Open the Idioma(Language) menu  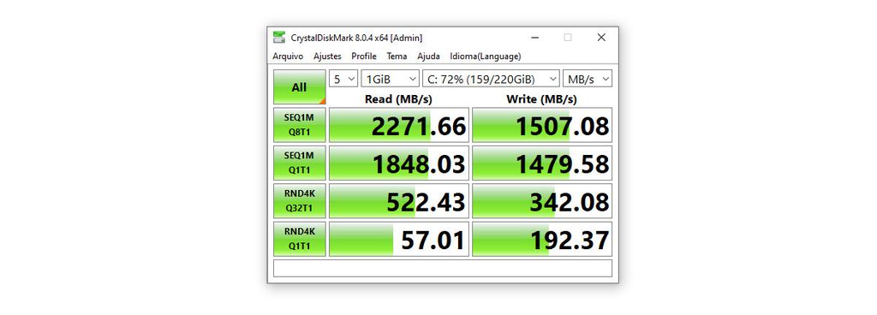(x=486, y=56)
